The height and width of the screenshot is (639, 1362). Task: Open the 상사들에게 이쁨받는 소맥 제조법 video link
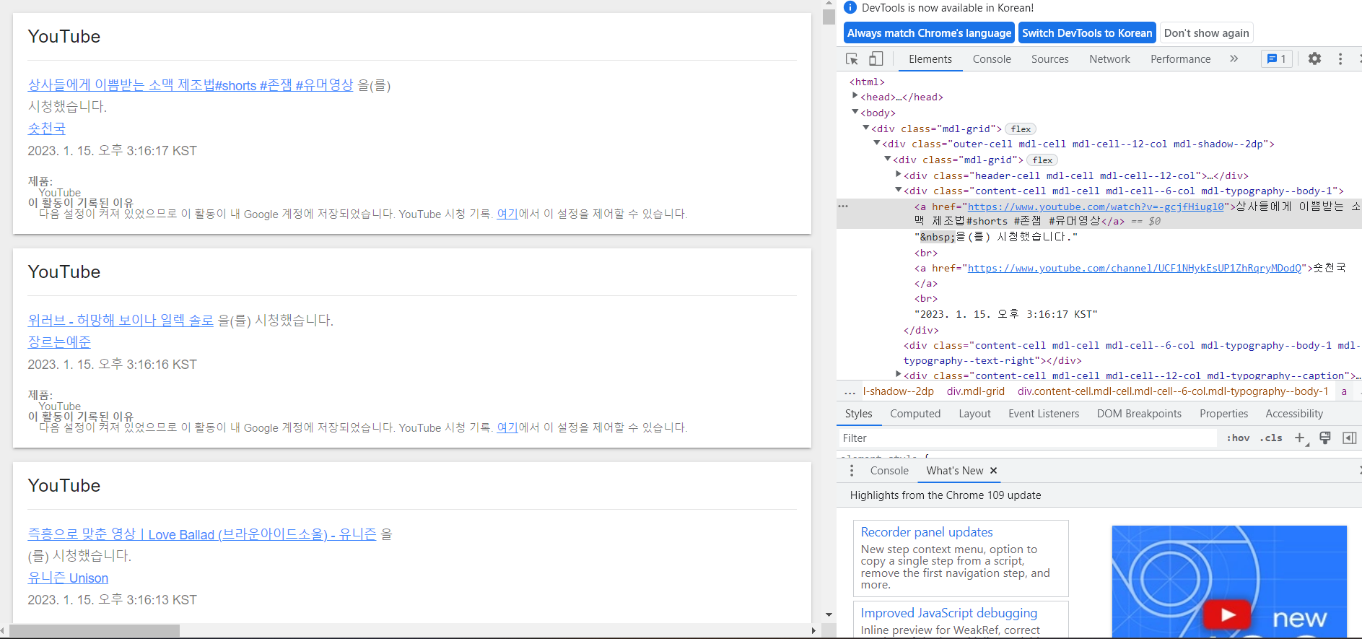coord(191,85)
